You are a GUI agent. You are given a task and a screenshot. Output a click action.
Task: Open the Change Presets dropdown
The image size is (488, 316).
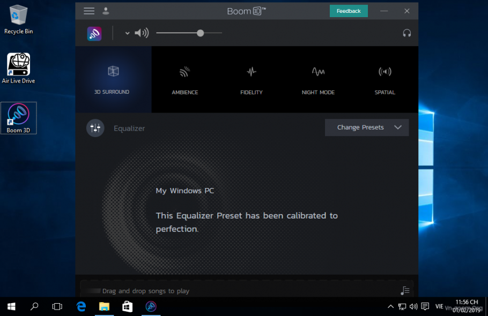(x=367, y=127)
